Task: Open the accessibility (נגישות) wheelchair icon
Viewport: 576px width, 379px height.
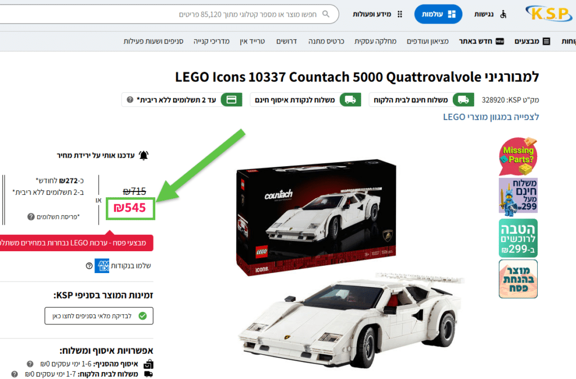Action: 503,14
